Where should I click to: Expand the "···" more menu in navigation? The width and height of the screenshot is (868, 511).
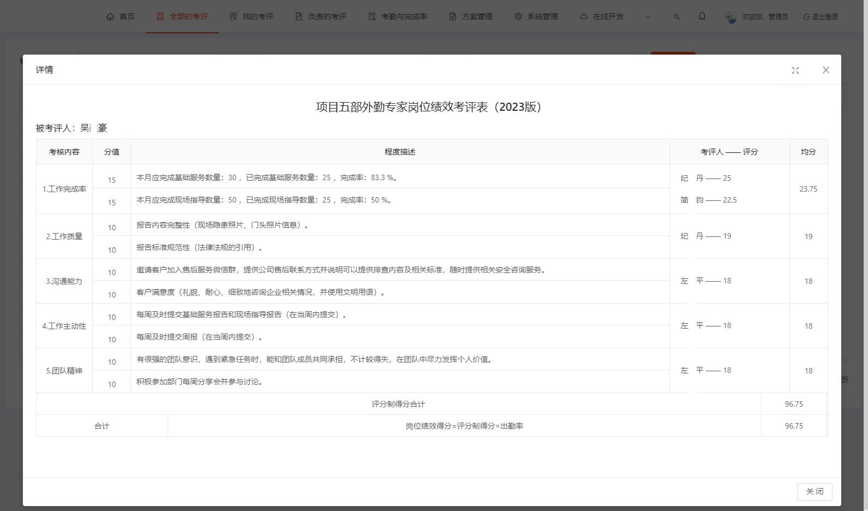tap(648, 17)
